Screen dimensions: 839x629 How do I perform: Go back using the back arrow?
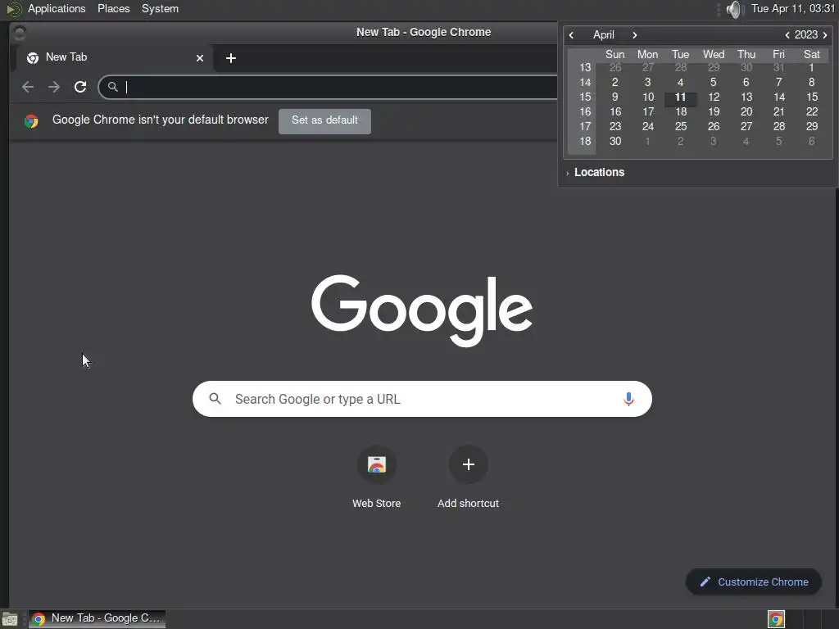click(28, 87)
